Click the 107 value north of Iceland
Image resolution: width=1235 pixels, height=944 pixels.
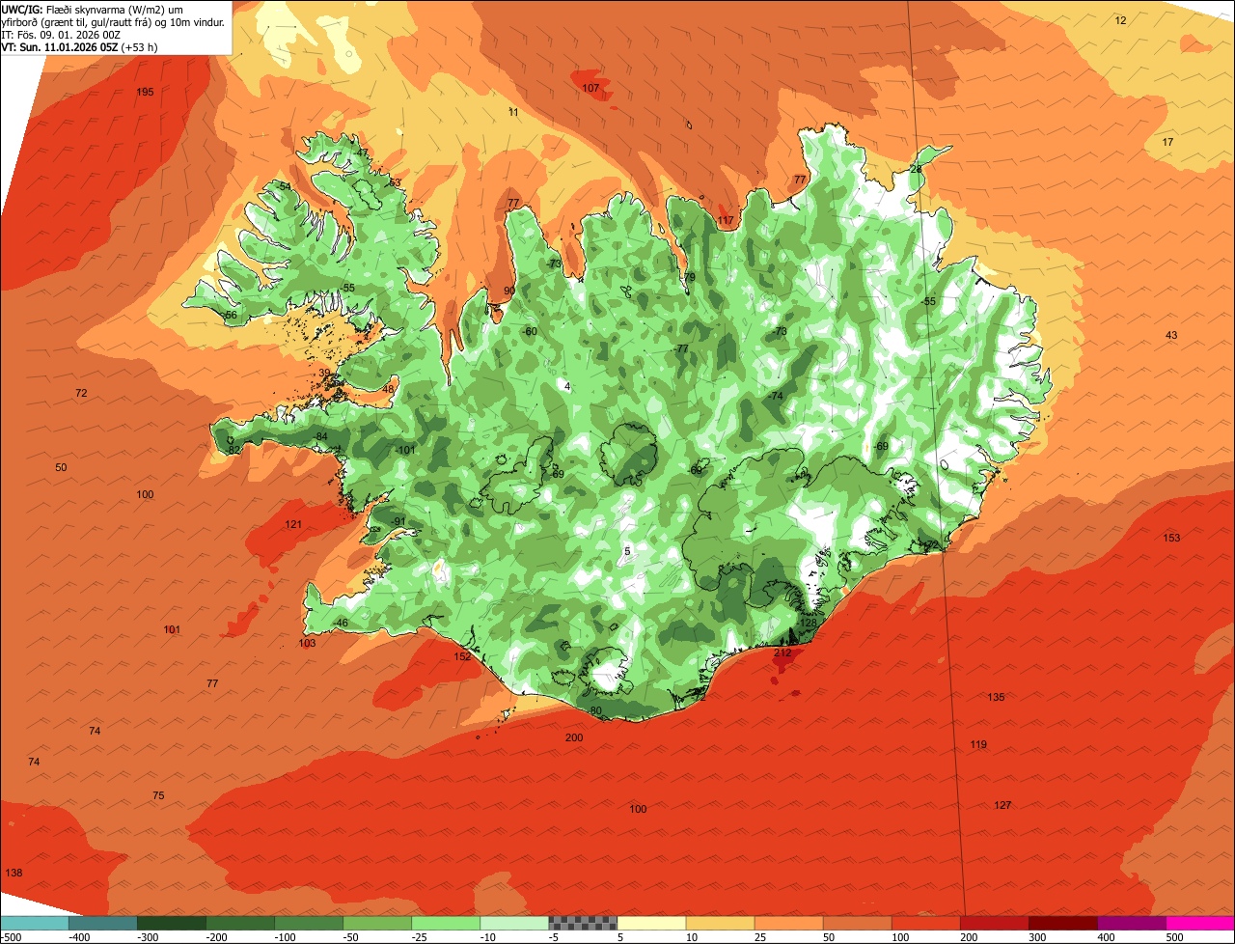pos(590,88)
